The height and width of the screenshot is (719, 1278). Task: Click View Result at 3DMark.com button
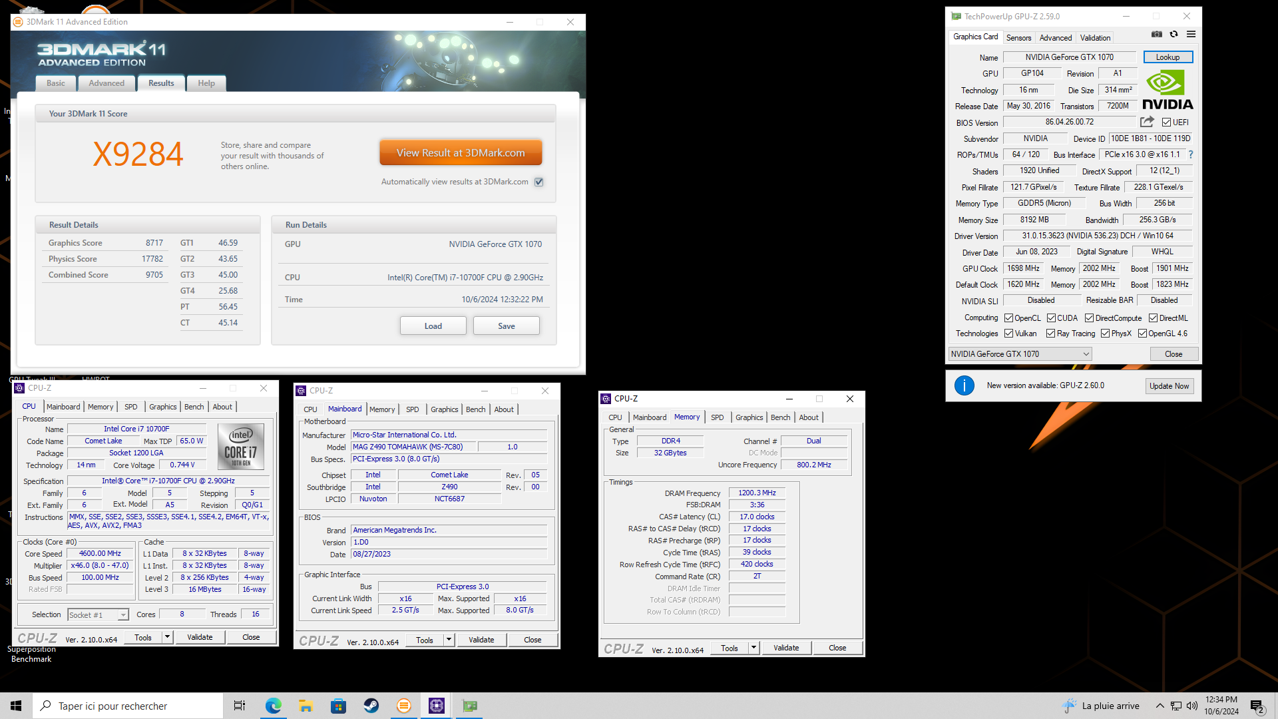point(461,152)
